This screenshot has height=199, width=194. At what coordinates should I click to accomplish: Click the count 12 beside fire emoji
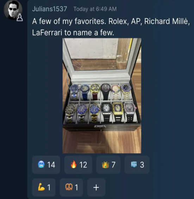point(83,165)
